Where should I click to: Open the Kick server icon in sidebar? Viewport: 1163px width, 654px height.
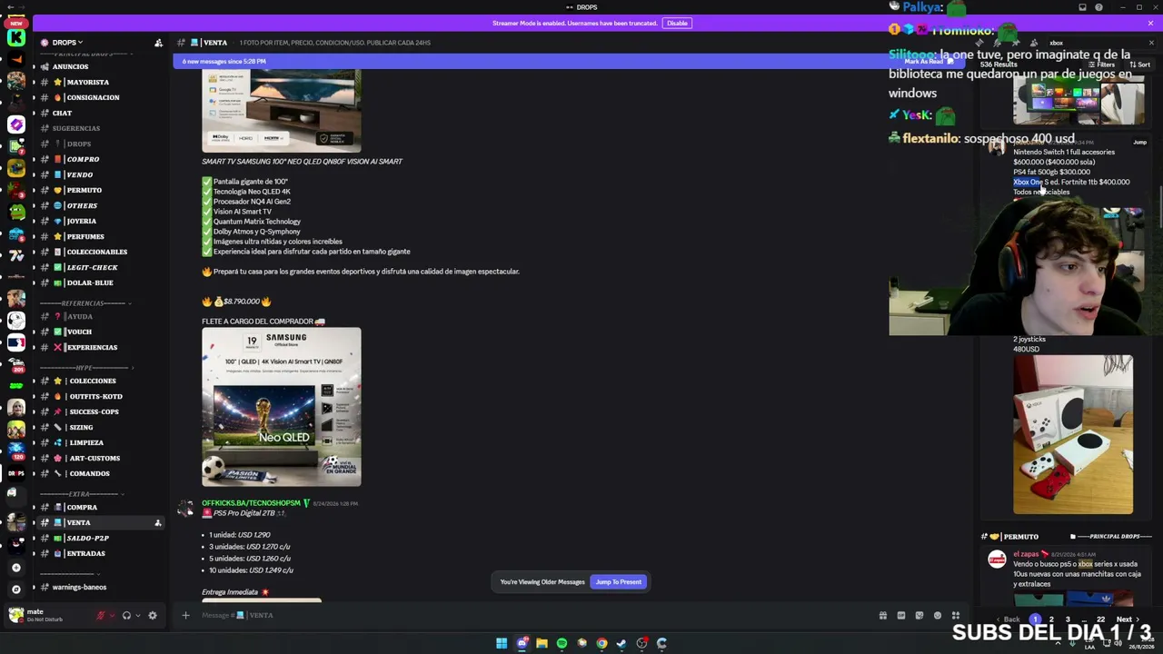coord(16,38)
